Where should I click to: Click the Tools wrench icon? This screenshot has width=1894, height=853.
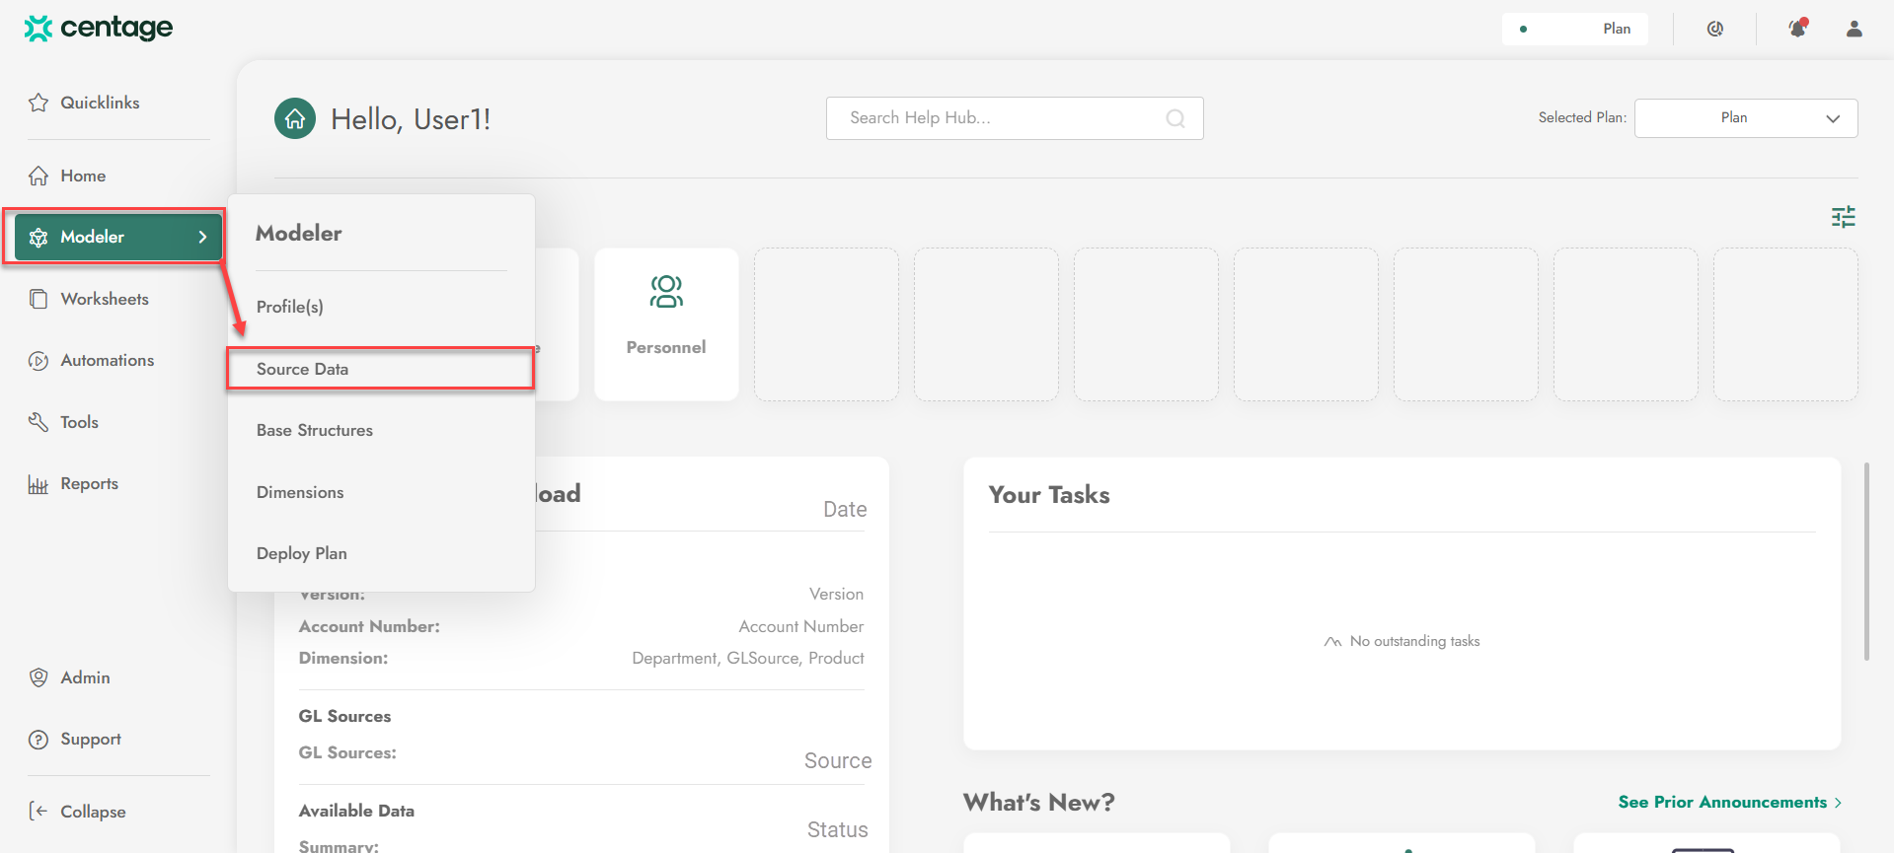coord(38,422)
